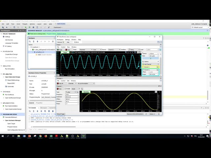Click the Manual Trigger button in WaveForms
Image resolution: width=211 pixels, height=158 pixels.
coord(61,114)
